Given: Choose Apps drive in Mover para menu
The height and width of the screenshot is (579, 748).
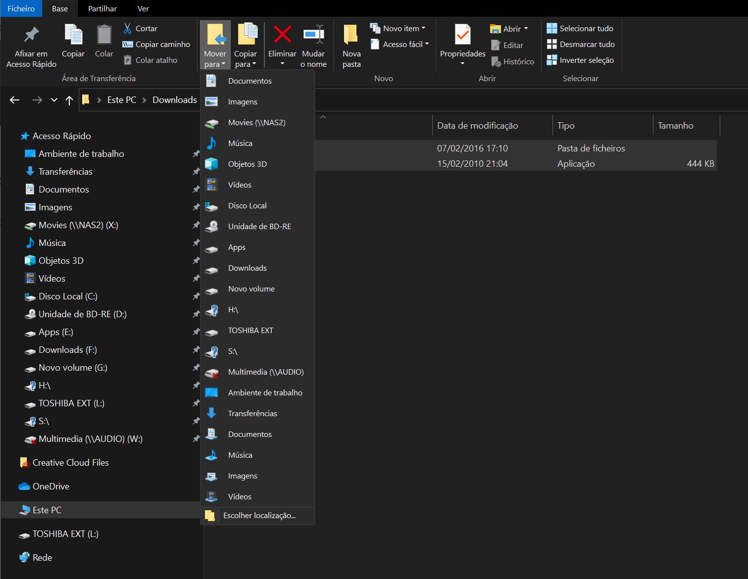Looking at the screenshot, I should pos(257,247).
